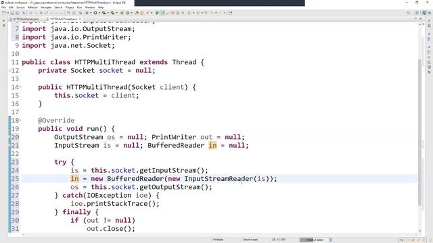Collapse the constructor fold at line 14
This screenshot has width=433, height=243.
click(20, 87)
